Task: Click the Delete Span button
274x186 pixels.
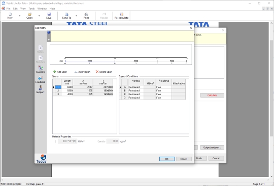Action: click(x=104, y=72)
